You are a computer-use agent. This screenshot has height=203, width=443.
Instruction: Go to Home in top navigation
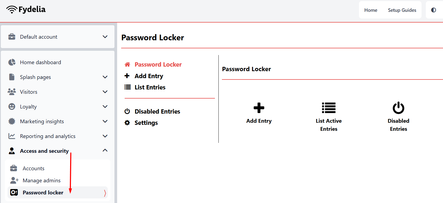371,10
